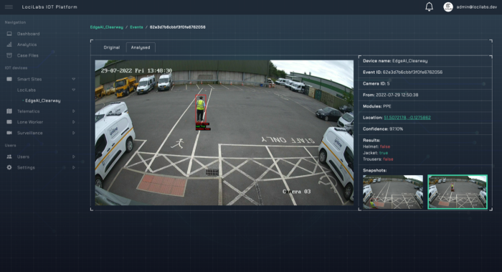Expand the Lone Worker submenu arrow
The width and height of the screenshot is (502, 272).
pos(74,122)
